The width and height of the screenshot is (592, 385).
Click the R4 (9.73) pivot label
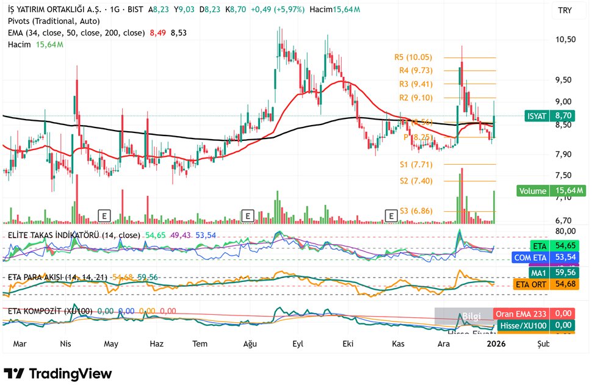click(416, 71)
